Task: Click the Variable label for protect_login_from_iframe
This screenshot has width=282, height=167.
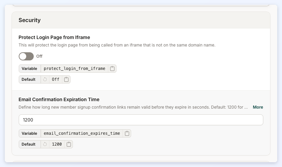Action: click(30, 69)
